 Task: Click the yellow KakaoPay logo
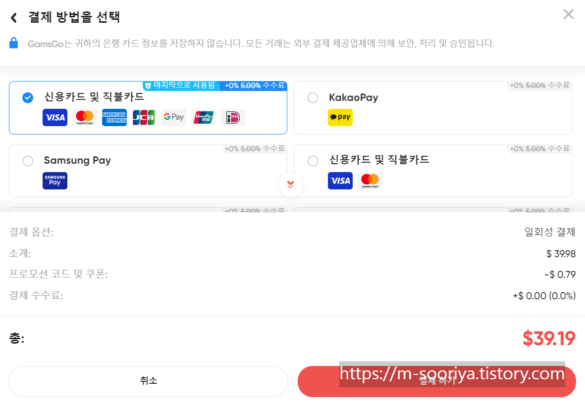340,117
